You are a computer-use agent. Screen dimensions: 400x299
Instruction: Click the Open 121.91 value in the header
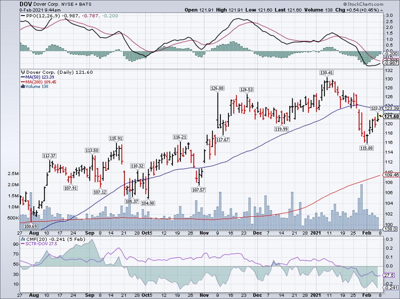[199, 10]
